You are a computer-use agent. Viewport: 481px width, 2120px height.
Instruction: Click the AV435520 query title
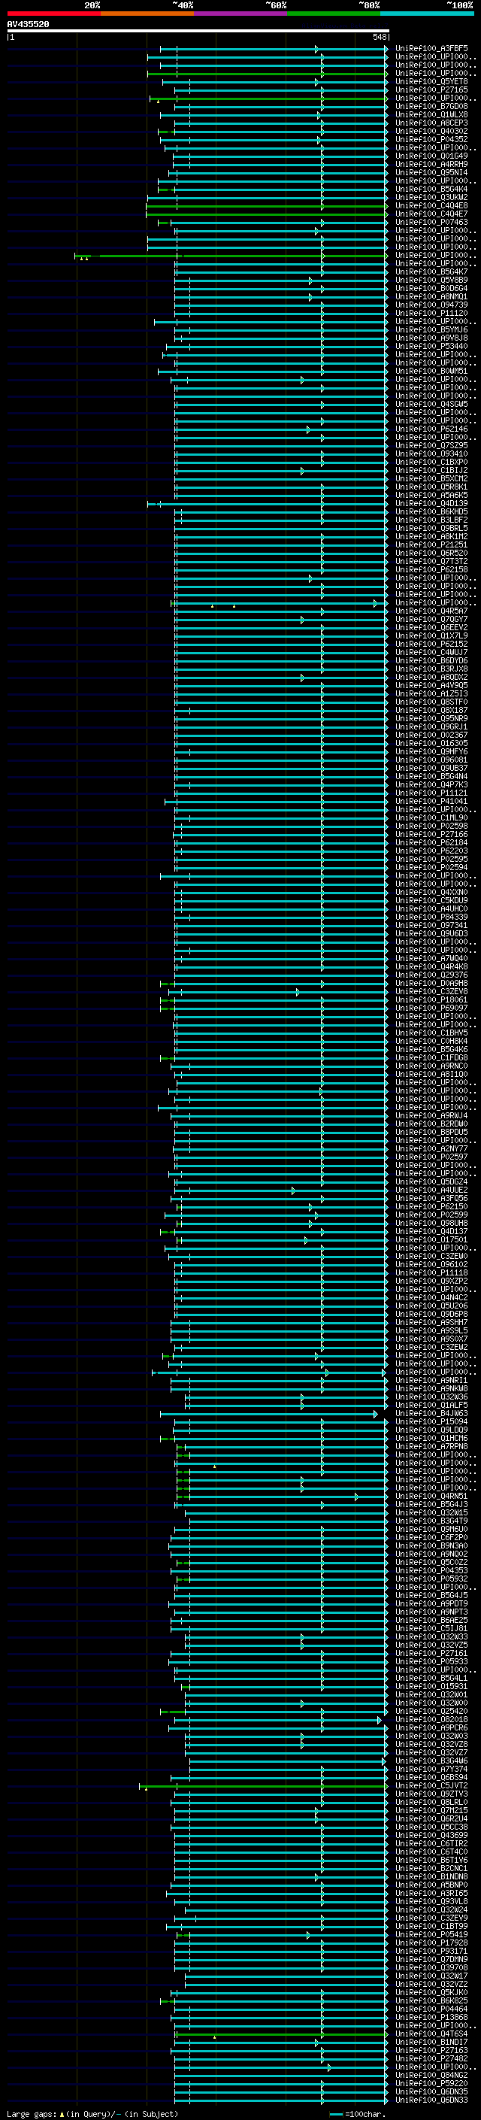pyautogui.click(x=28, y=25)
